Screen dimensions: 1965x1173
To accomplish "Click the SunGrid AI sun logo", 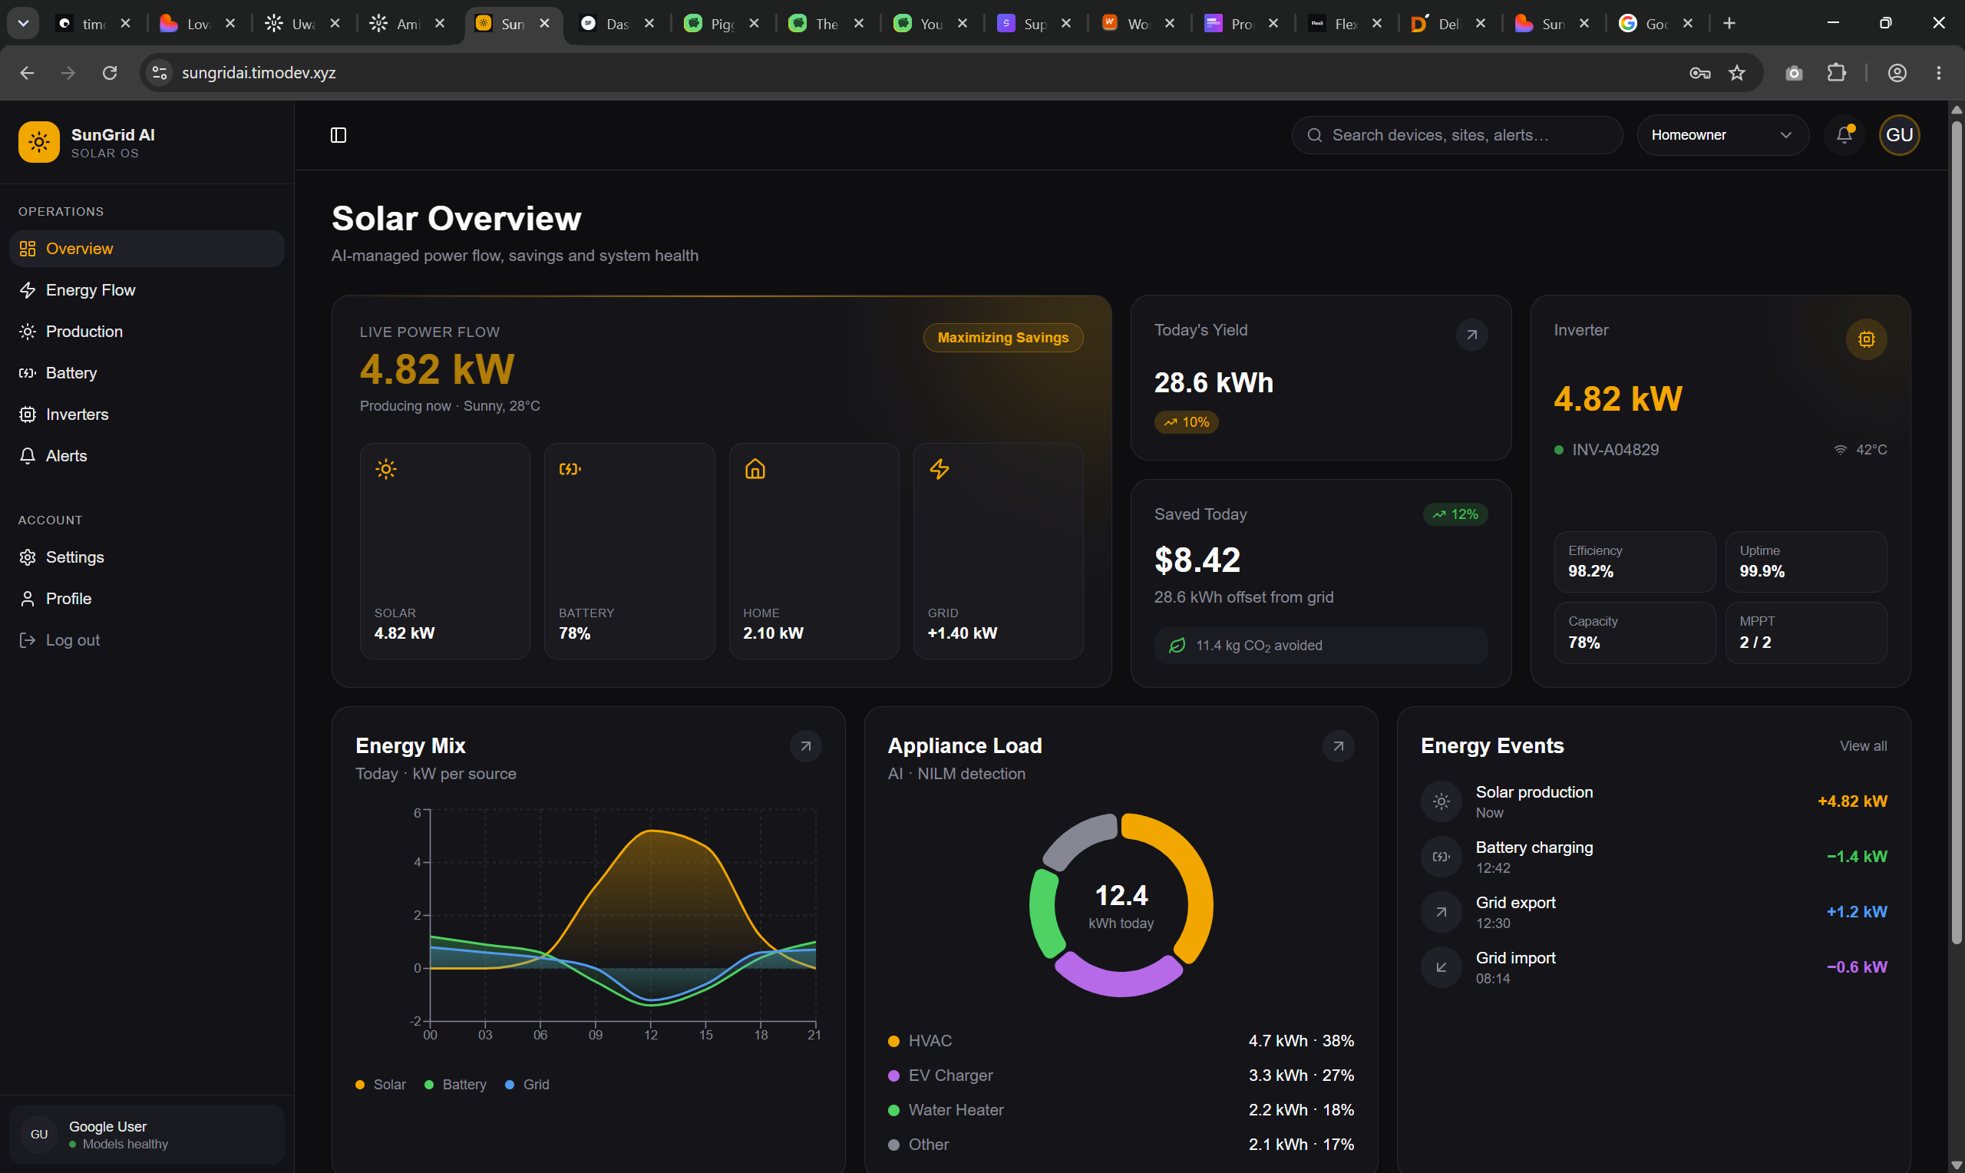I will (x=38, y=142).
